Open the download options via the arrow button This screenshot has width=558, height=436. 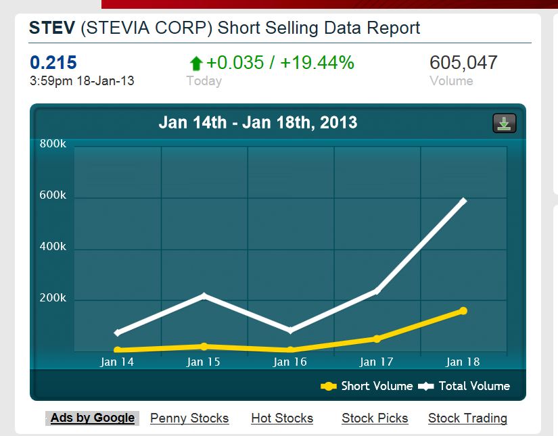tap(503, 123)
